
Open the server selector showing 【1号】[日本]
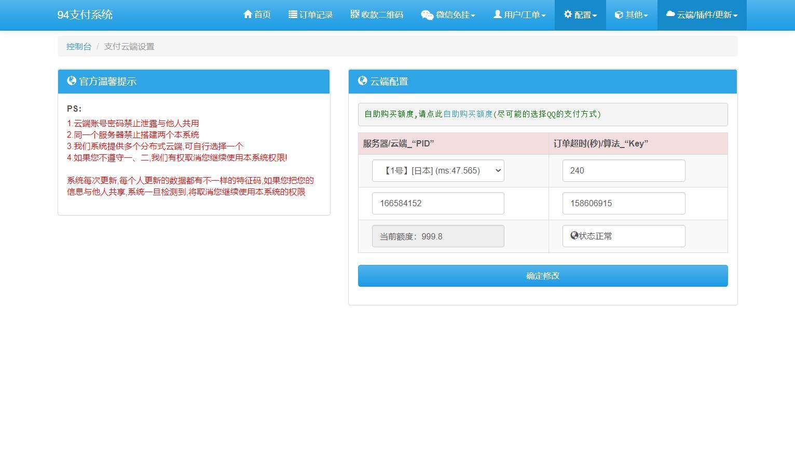point(437,170)
